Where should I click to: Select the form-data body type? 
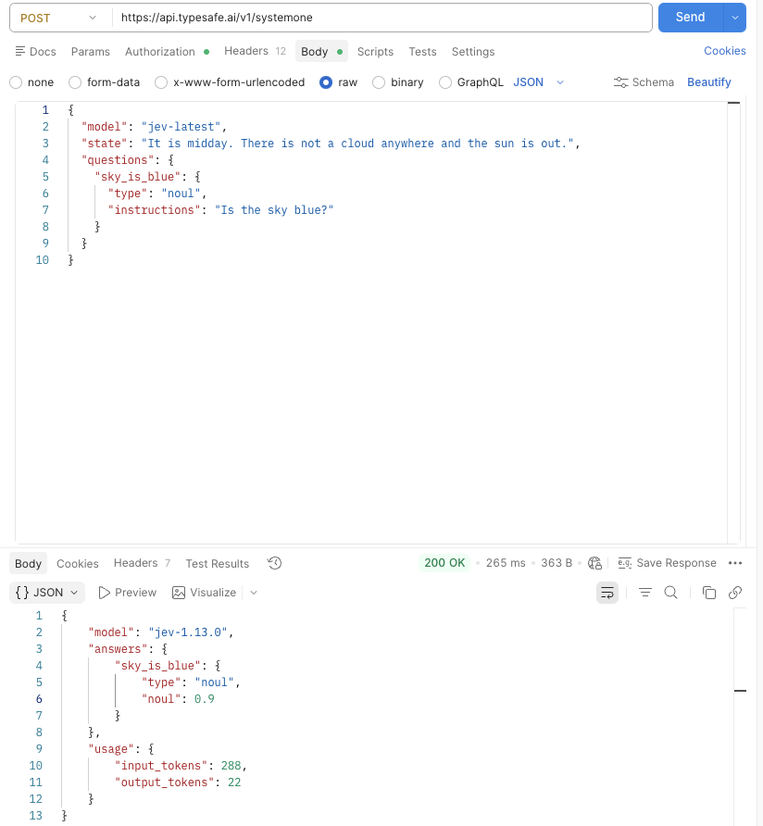click(x=75, y=82)
